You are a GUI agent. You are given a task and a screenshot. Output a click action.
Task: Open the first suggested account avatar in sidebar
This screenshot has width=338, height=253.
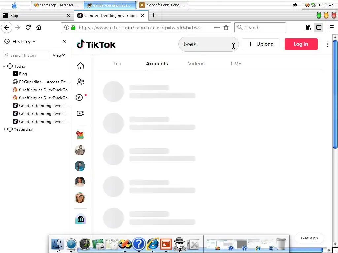[x=80, y=135]
